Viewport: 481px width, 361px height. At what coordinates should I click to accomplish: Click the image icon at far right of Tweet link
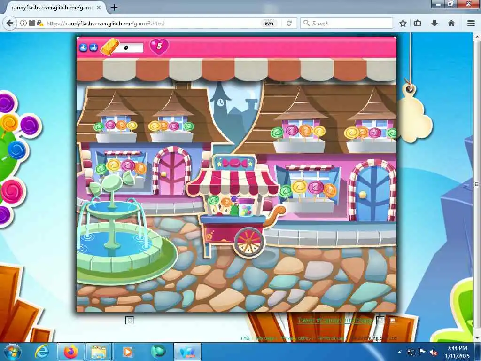[392, 320]
